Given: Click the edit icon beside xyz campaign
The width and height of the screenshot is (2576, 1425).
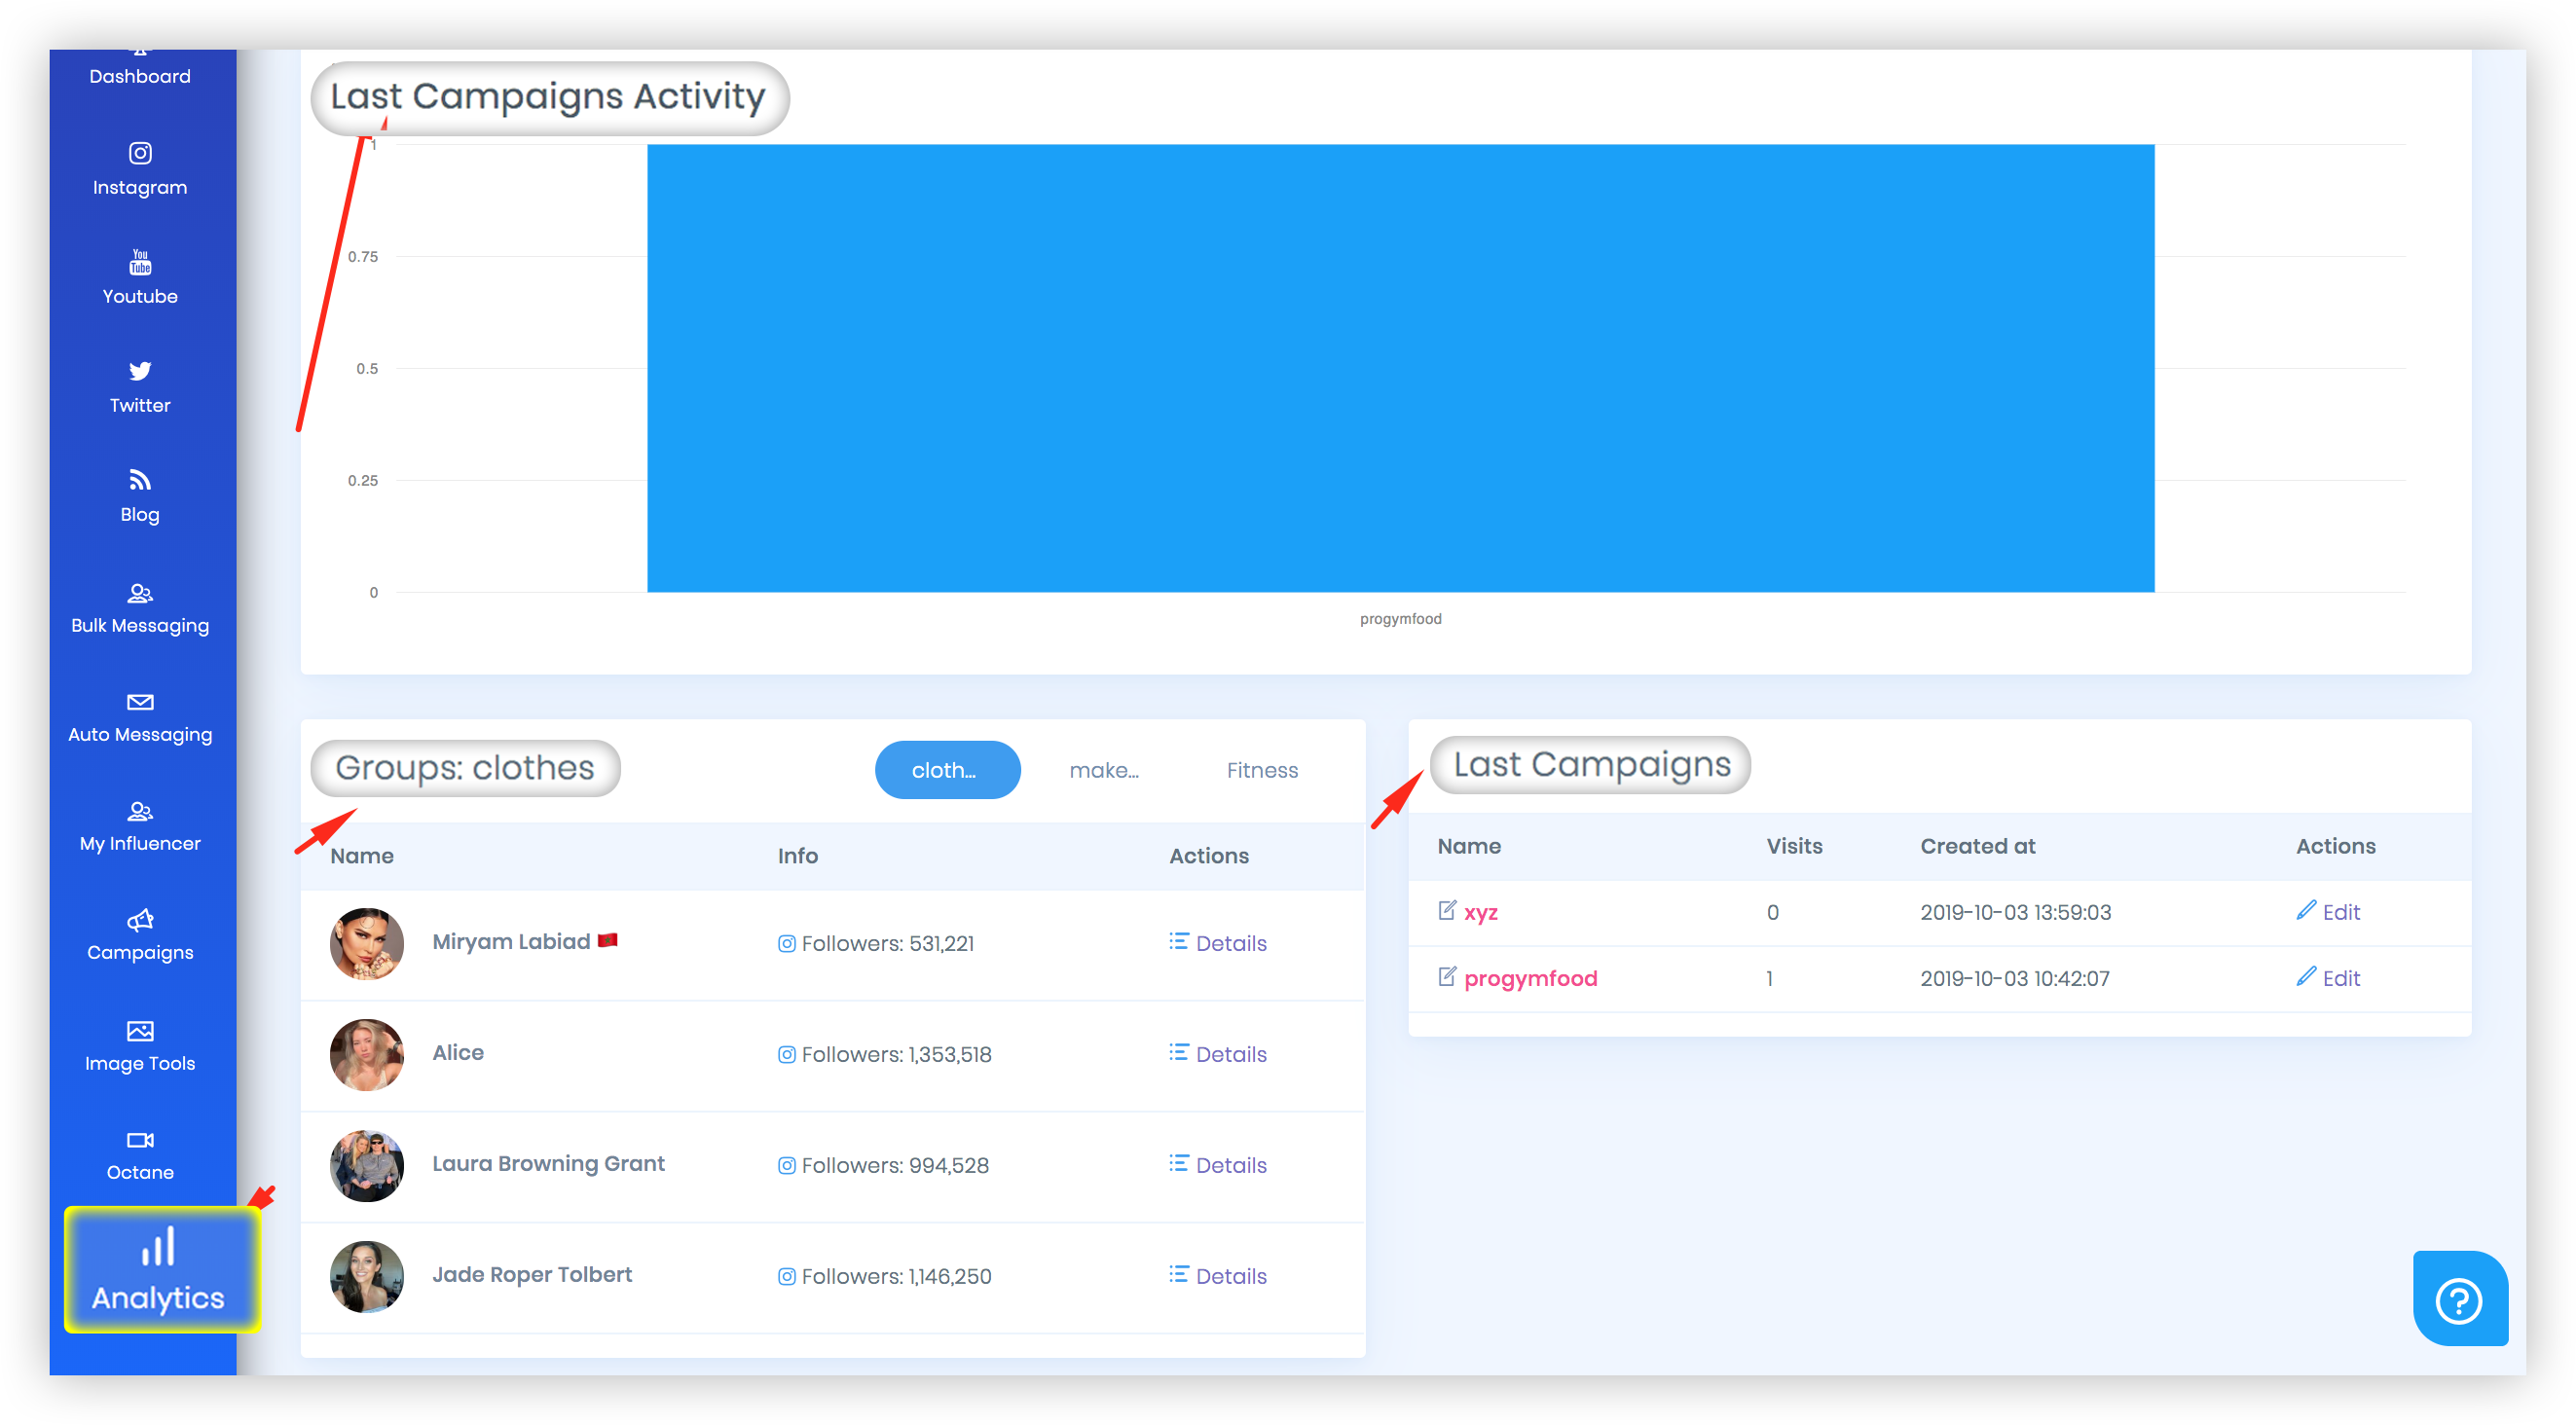Looking at the screenshot, I should pos(1446,910).
